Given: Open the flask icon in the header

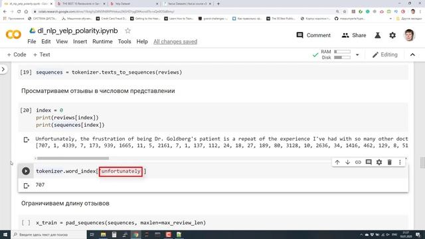Looking at the screenshot, I should click(378, 35).
